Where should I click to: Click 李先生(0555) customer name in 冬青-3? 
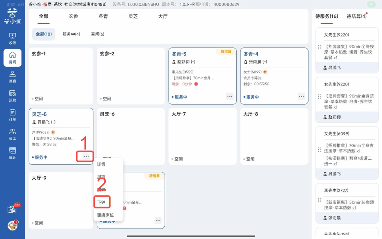182,72
